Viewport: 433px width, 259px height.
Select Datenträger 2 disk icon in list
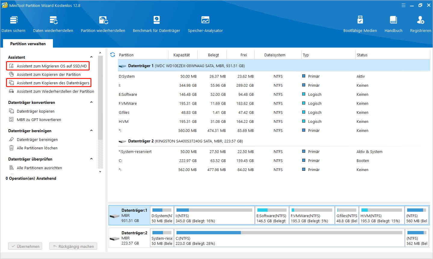tap(122, 141)
